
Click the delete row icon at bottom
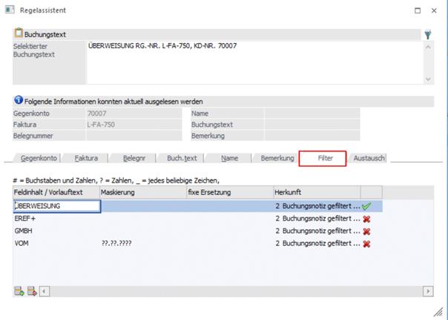click(x=31, y=292)
